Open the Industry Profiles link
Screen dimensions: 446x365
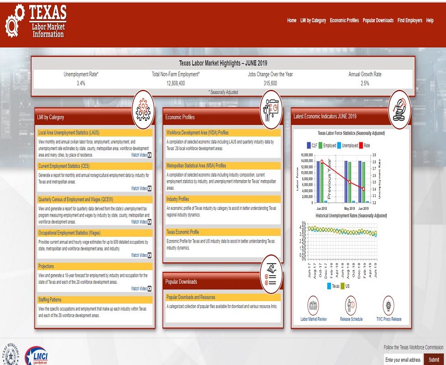tap(178, 199)
